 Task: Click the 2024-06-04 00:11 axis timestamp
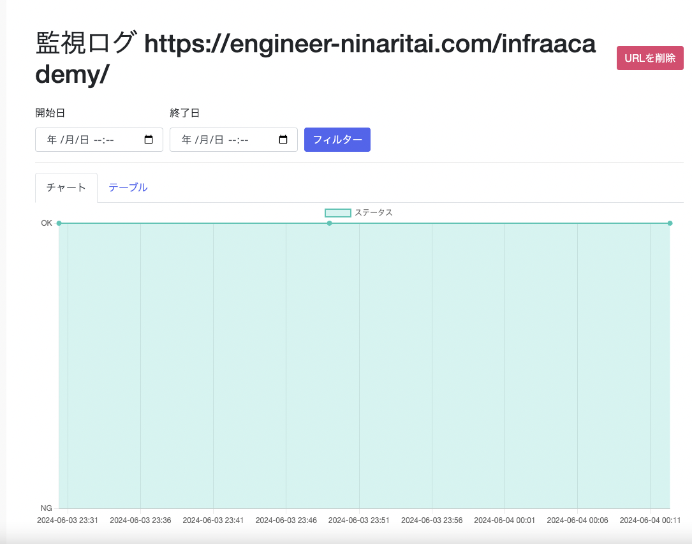point(651,520)
